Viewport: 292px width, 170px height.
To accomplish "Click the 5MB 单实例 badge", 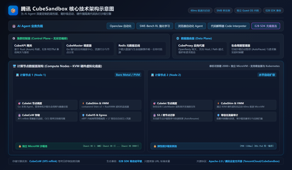I will click(x=223, y=11).
